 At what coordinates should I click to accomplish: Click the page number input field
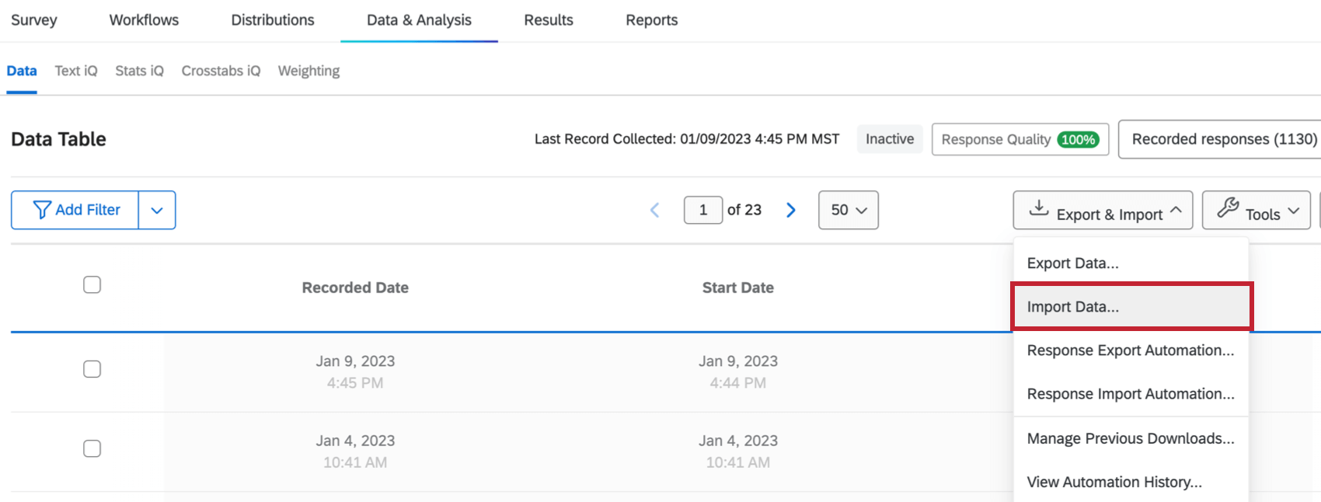[x=702, y=211]
